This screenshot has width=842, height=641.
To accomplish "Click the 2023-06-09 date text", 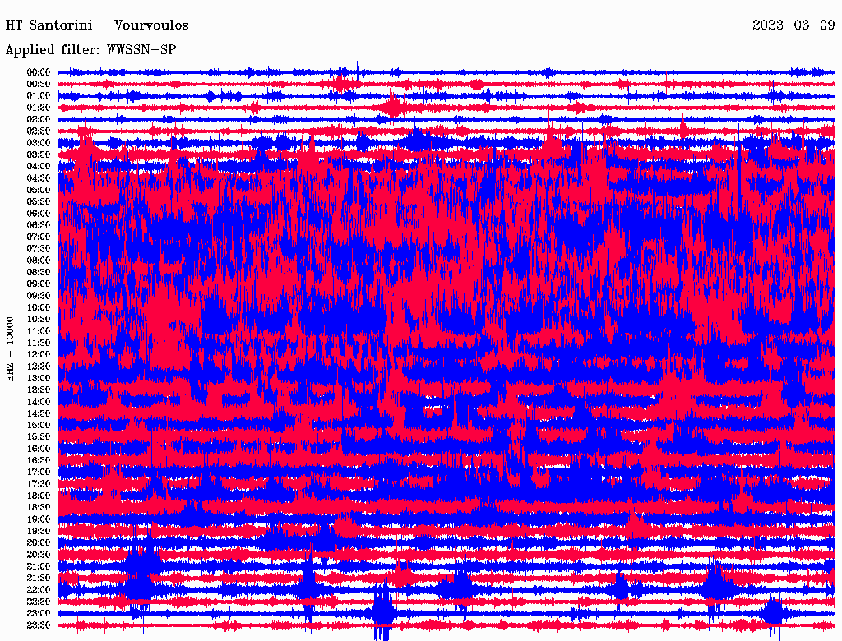I will [793, 25].
